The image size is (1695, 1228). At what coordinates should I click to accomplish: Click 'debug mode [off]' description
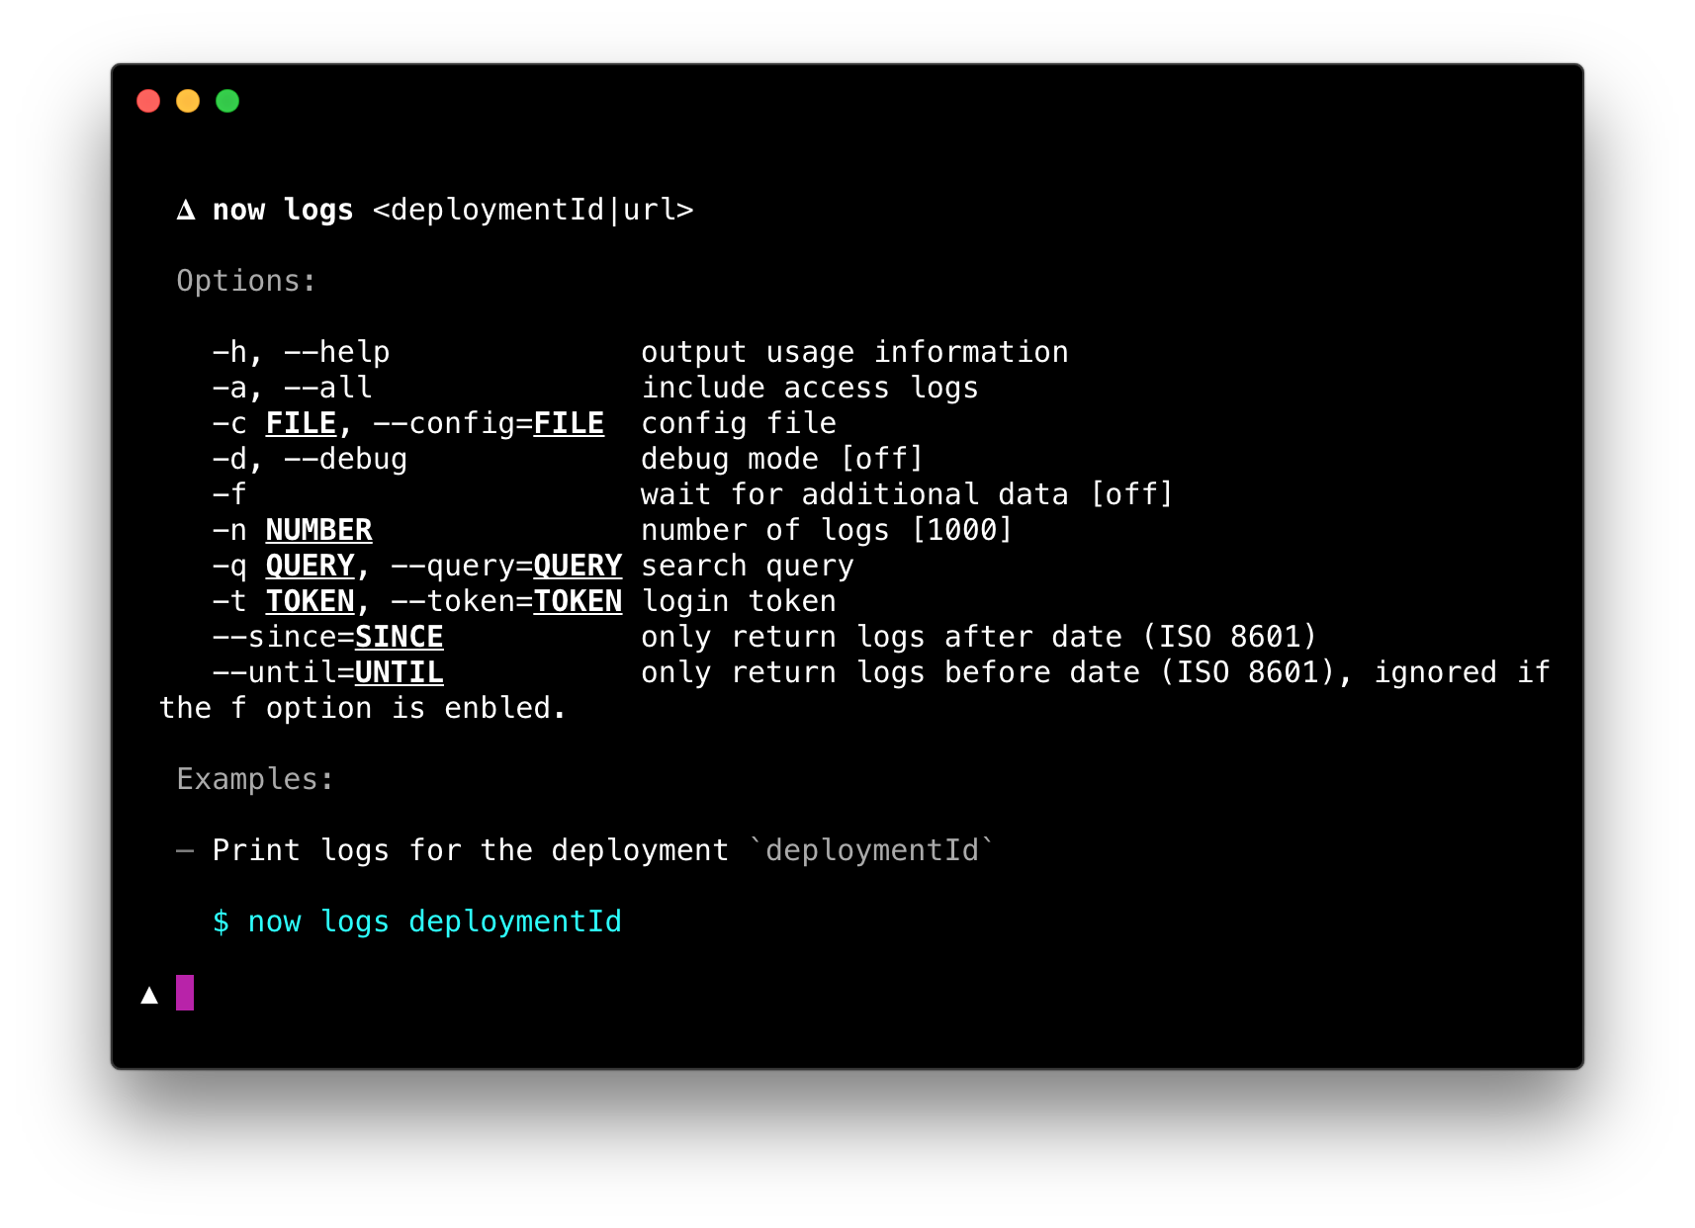pos(782,459)
